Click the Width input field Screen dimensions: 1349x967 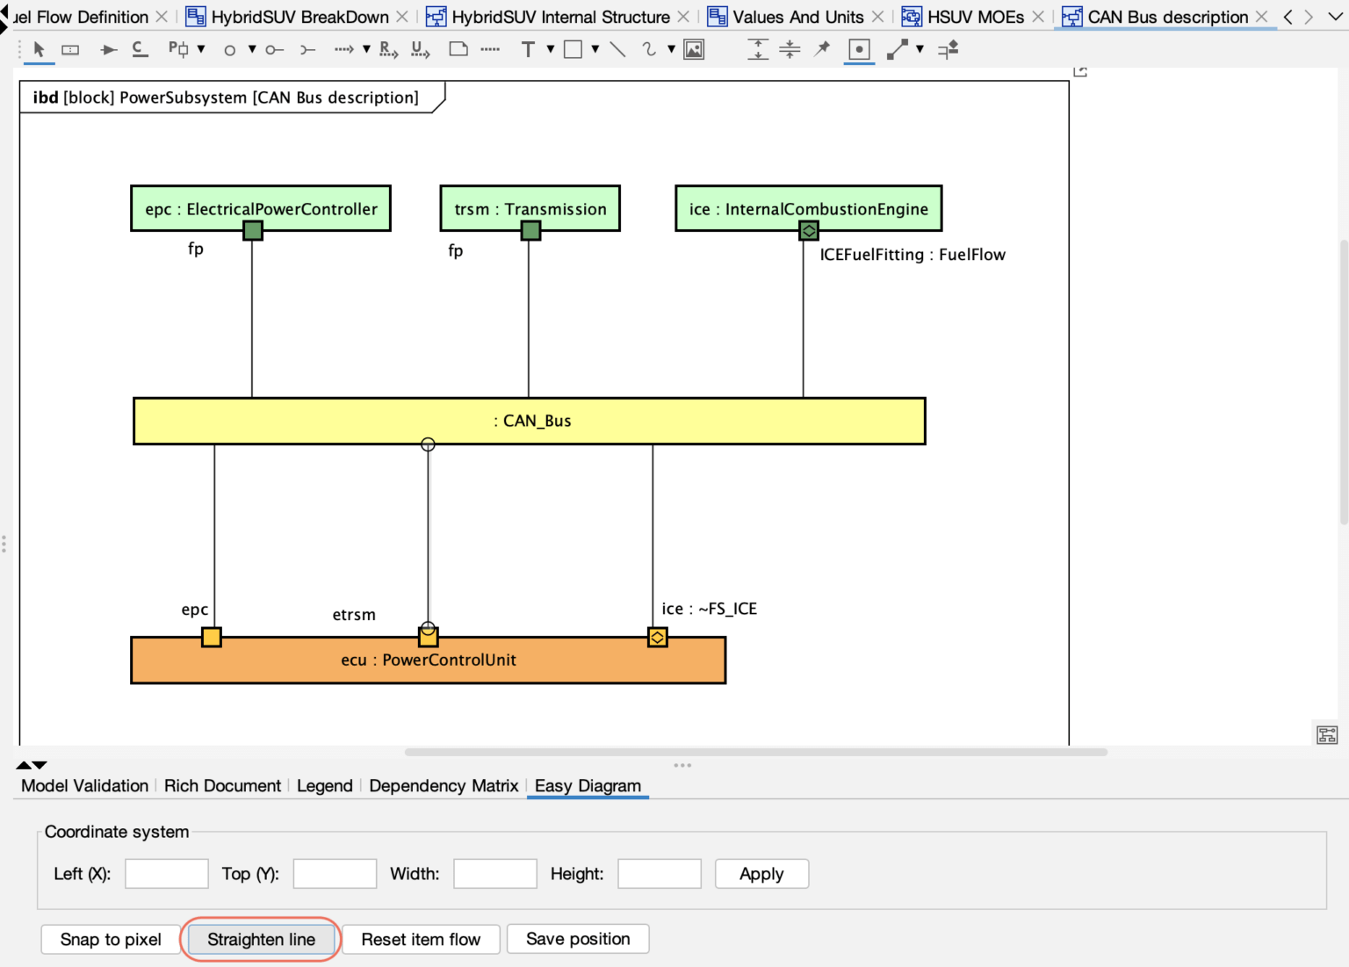click(494, 873)
